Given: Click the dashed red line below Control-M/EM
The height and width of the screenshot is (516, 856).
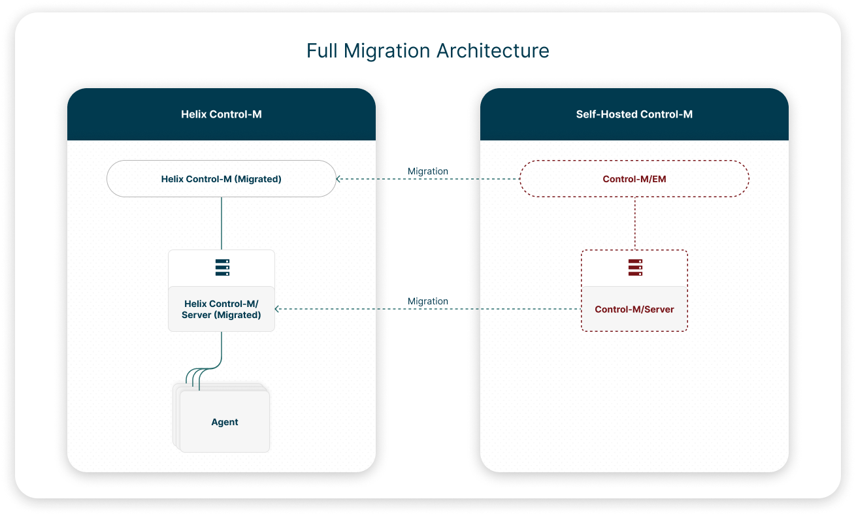Looking at the screenshot, I should pos(635,222).
